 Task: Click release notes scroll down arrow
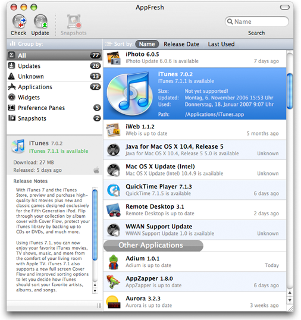[x=95, y=291]
